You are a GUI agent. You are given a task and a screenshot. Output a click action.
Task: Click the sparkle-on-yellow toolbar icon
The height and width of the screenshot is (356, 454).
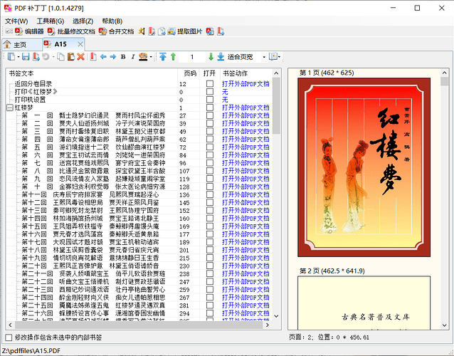click(x=142, y=31)
